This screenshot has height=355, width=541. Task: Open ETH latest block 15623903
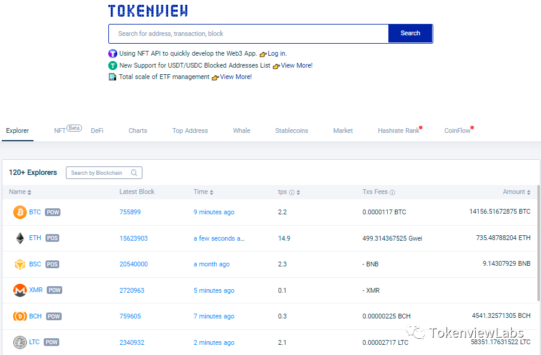pyautogui.click(x=133, y=238)
